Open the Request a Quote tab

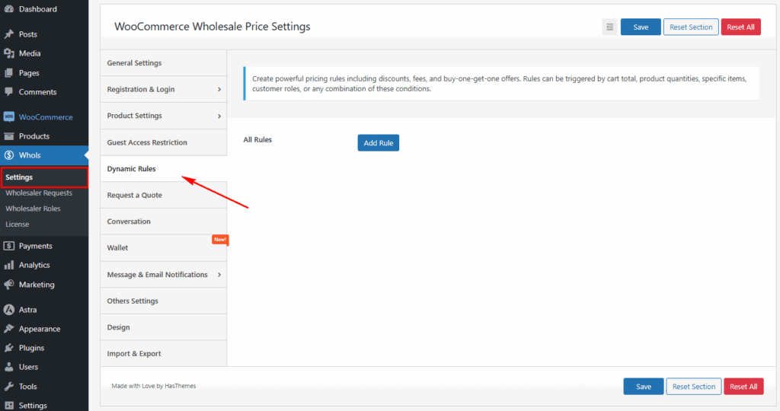tap(163, 195)
